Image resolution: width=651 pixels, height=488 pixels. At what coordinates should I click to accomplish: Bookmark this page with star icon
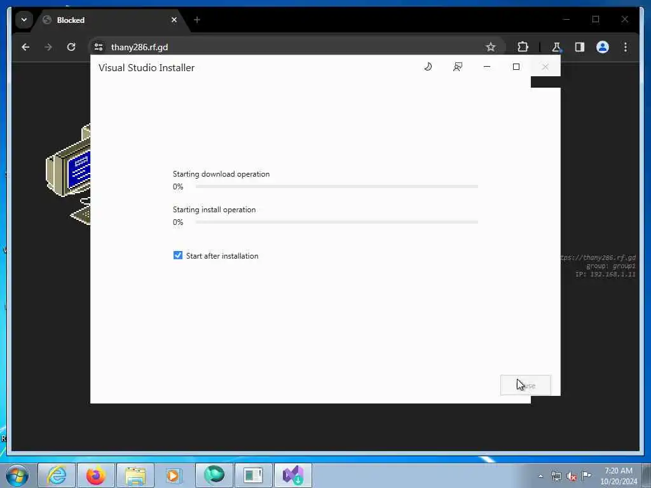coord(490,47)
